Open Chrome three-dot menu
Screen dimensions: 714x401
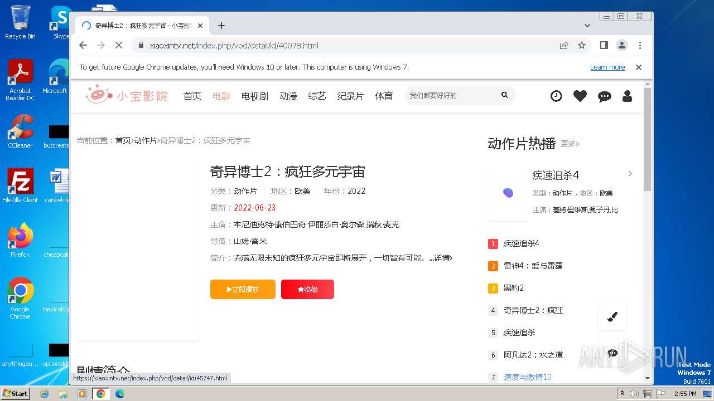tap(640, 45)
